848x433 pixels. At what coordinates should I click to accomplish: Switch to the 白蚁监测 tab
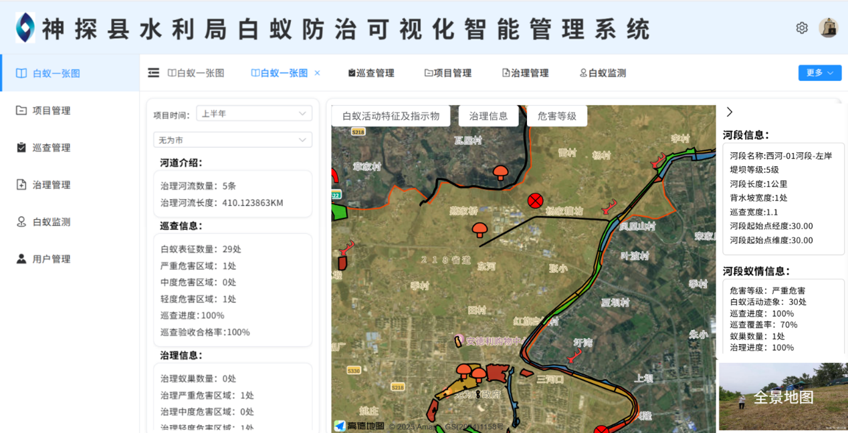tap(603, 73)
